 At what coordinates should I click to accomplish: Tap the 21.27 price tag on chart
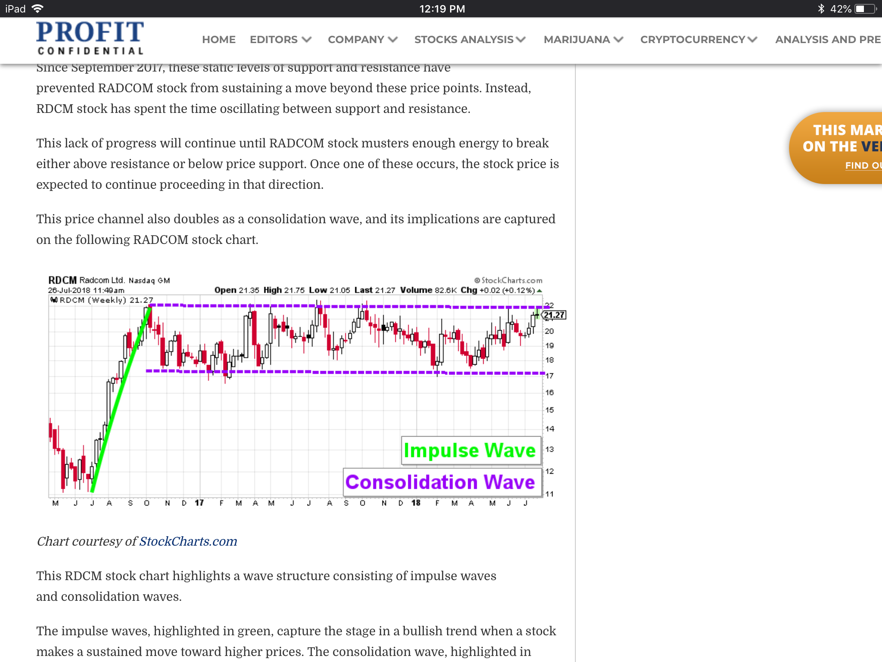pos(554,315)
